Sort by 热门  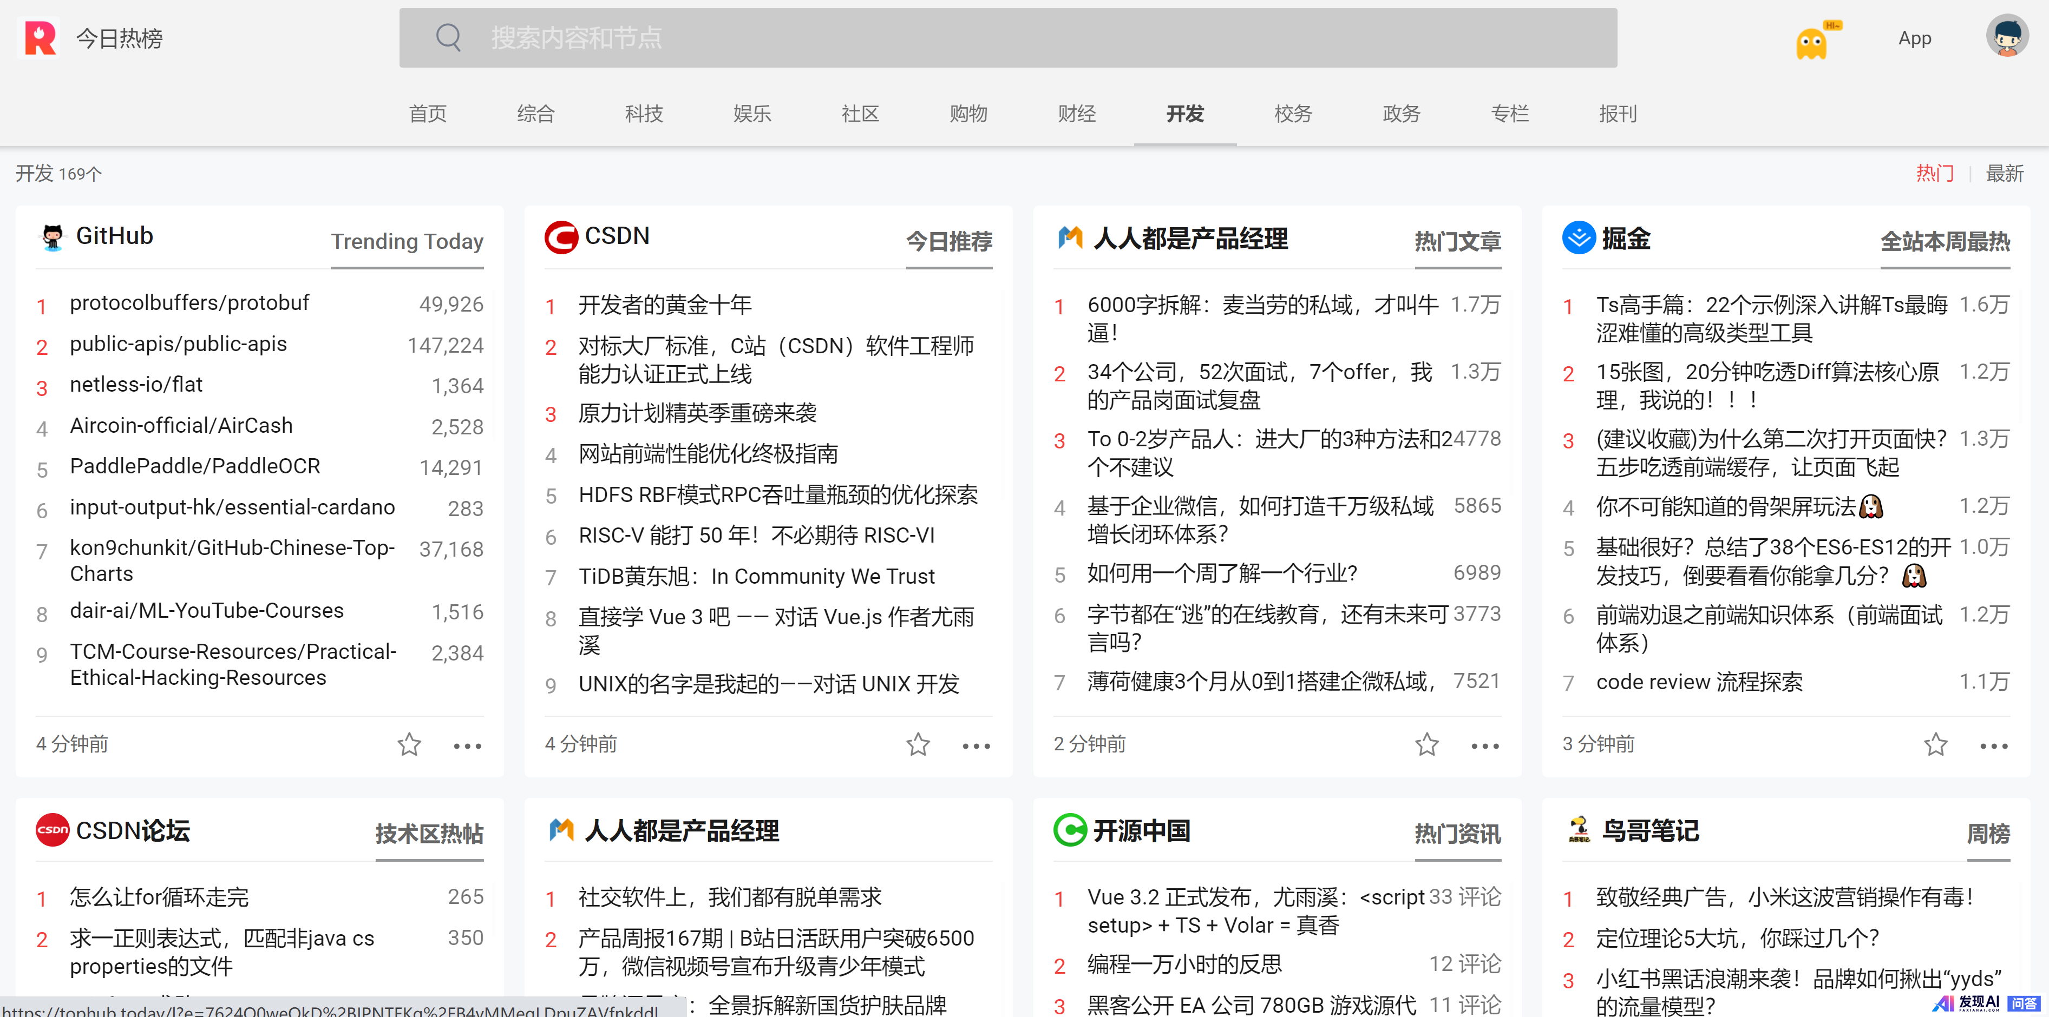(x=1935, y=173)
